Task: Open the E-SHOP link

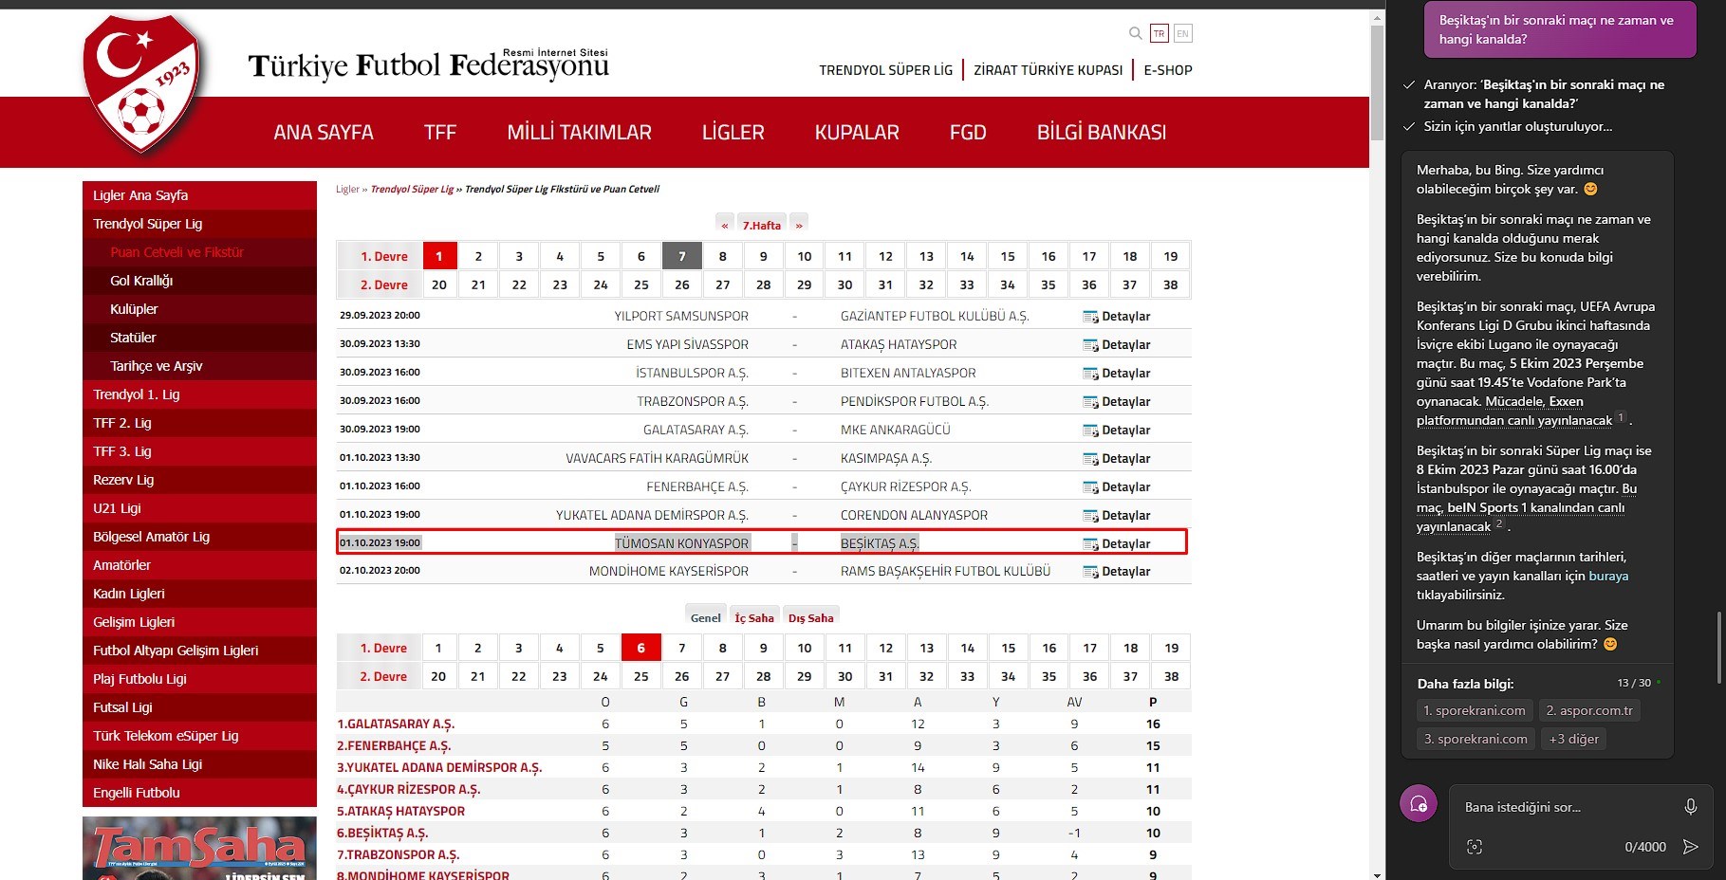Action: (x=1168, y=70)
